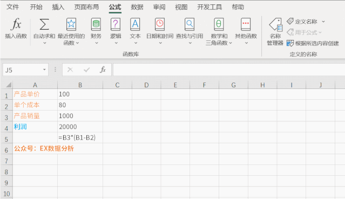The width and height of the screenshot is (345, 199).
Task: Select column J header
Action: tap(320, 85)
